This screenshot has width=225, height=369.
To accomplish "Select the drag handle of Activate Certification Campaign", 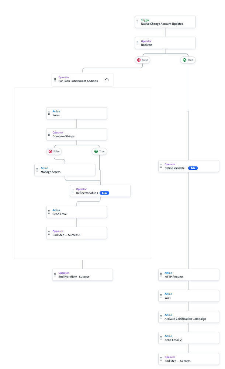I will pyautogui.click(x=162, y=317).
